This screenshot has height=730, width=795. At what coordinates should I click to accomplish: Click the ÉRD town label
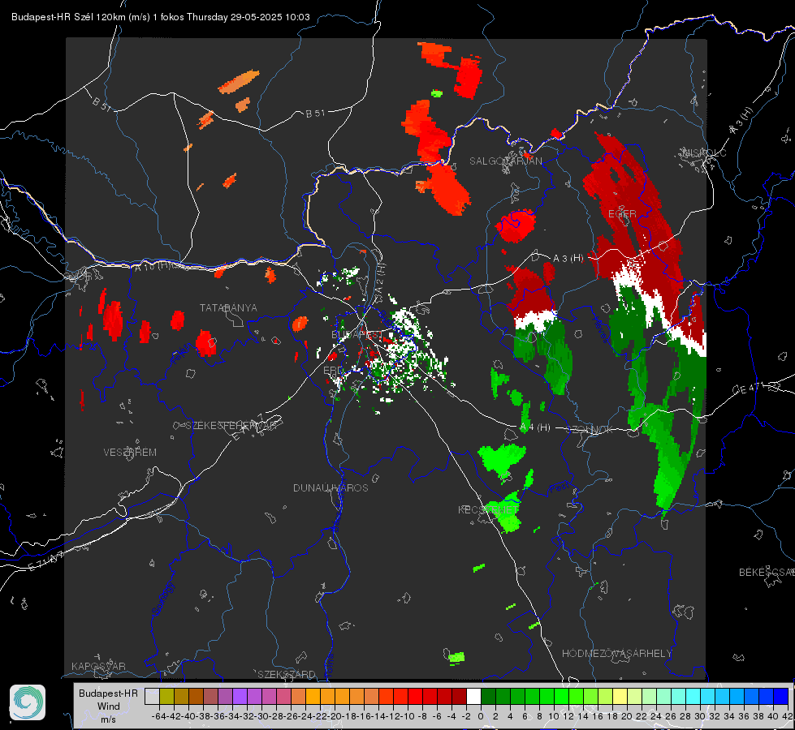(333, 371)
